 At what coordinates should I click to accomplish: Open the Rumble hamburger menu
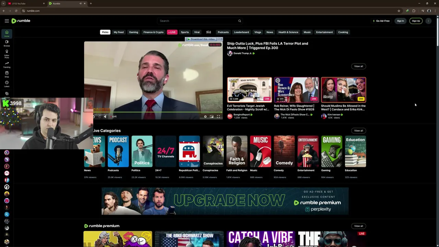coord(7,21)
